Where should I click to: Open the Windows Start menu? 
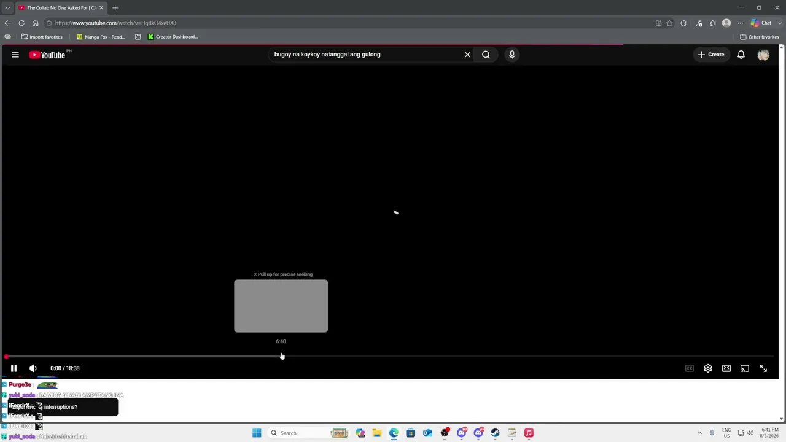tap(257, 433)
